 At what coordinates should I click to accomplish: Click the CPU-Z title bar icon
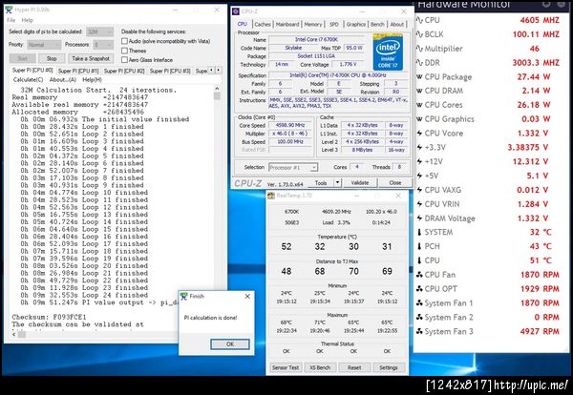click(x=236, y=11)
